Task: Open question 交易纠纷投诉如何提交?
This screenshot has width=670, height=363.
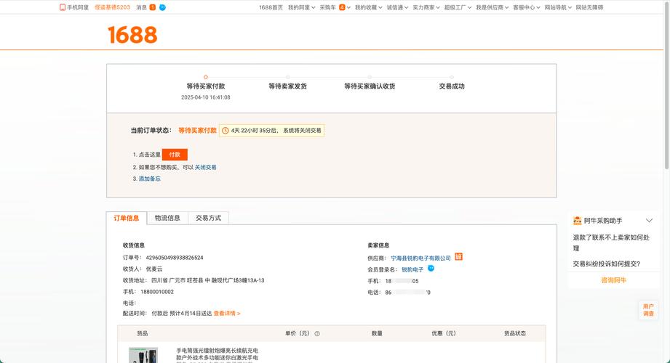Action: pyautogui.click(x=606, y=264)
